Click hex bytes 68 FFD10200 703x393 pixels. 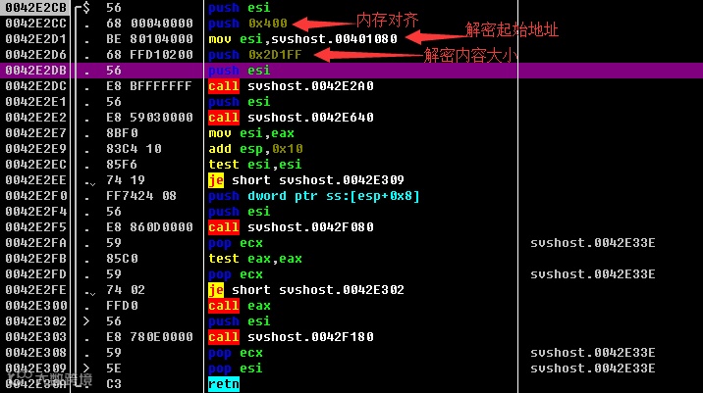coord(149,55)
